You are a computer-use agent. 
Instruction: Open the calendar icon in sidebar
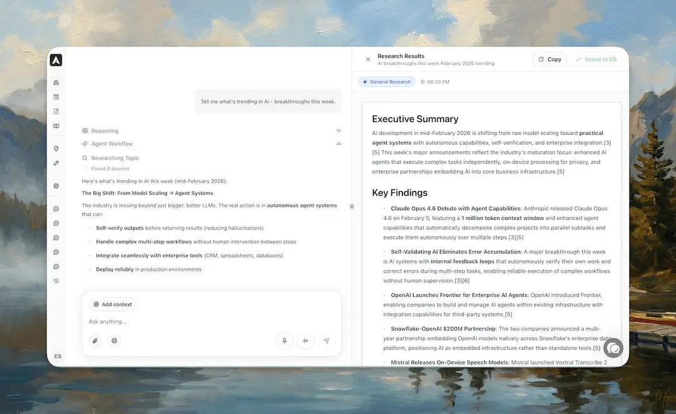click(56, 97)
